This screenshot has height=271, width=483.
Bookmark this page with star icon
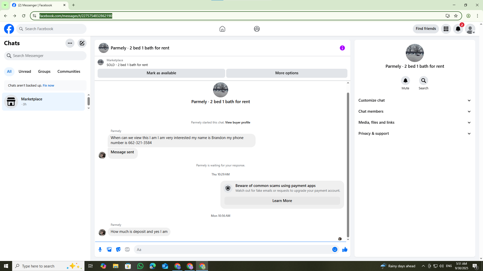tap(456, 16)
